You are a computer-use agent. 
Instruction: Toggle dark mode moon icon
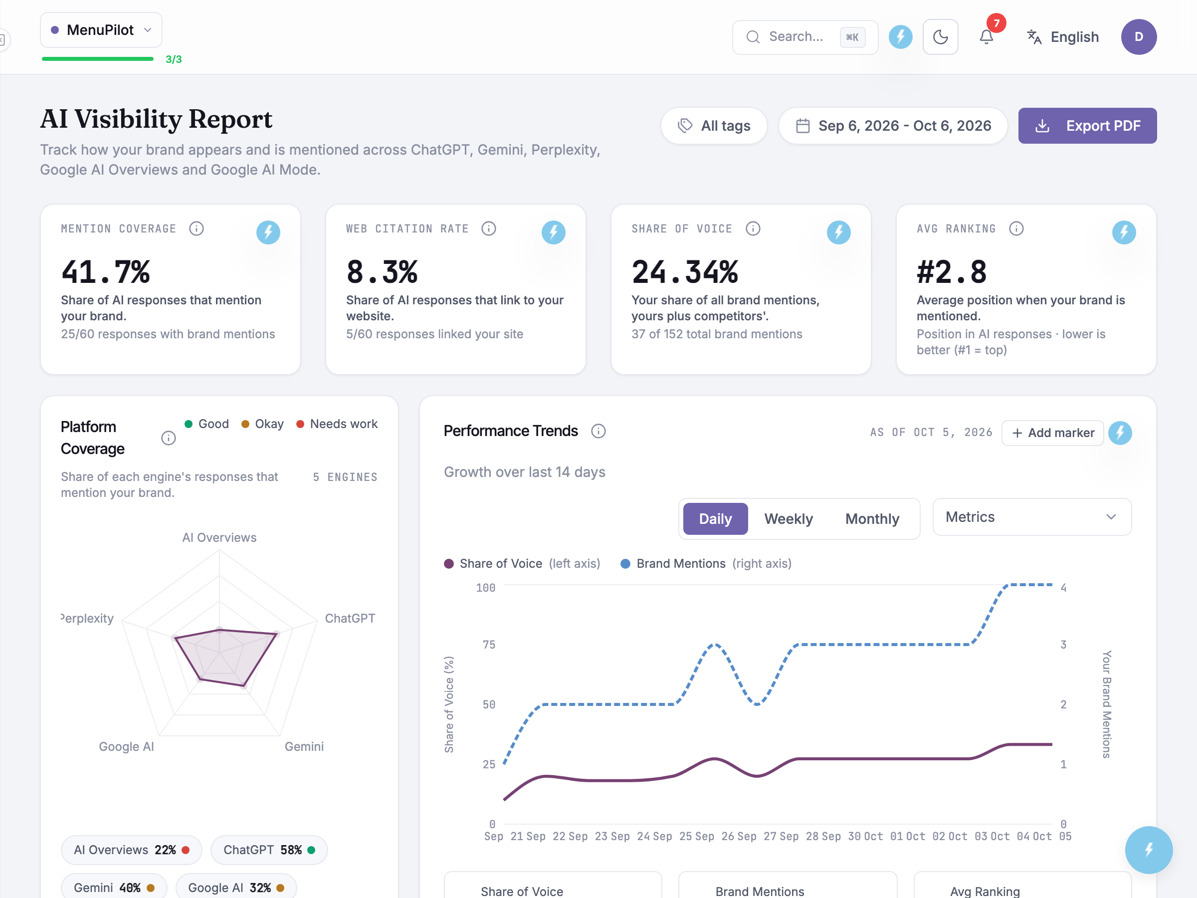[x=940, y=37]
